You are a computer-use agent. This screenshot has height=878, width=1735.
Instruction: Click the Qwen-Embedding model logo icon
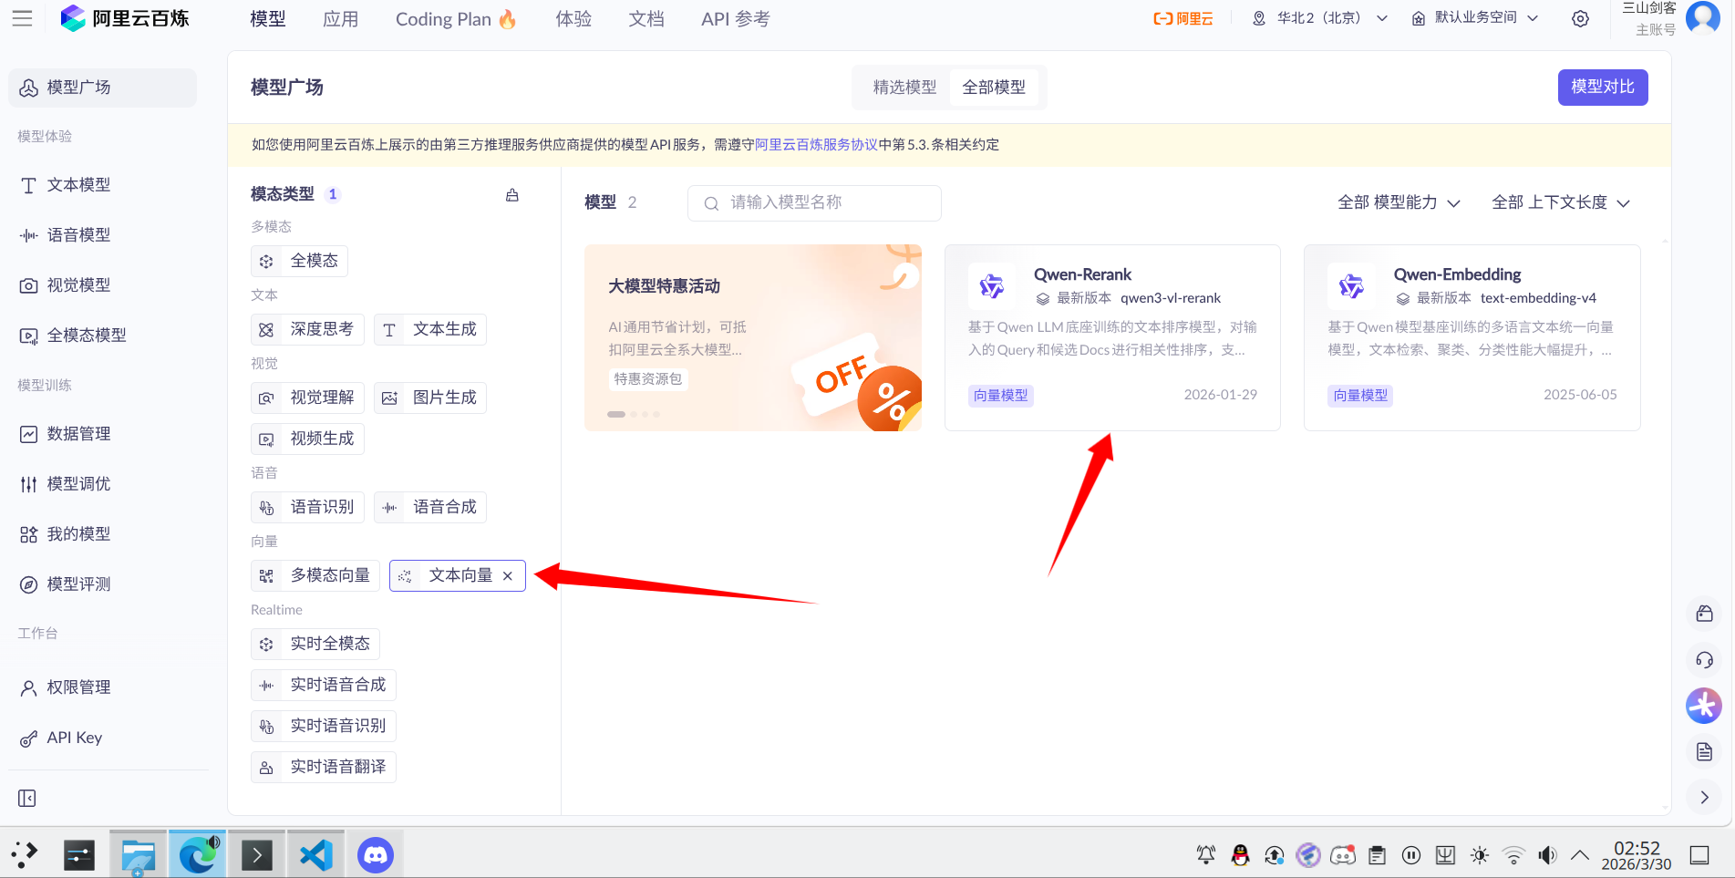[x=1351, y=286]
